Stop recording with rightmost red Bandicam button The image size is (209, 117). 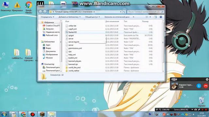click(206, 110)
